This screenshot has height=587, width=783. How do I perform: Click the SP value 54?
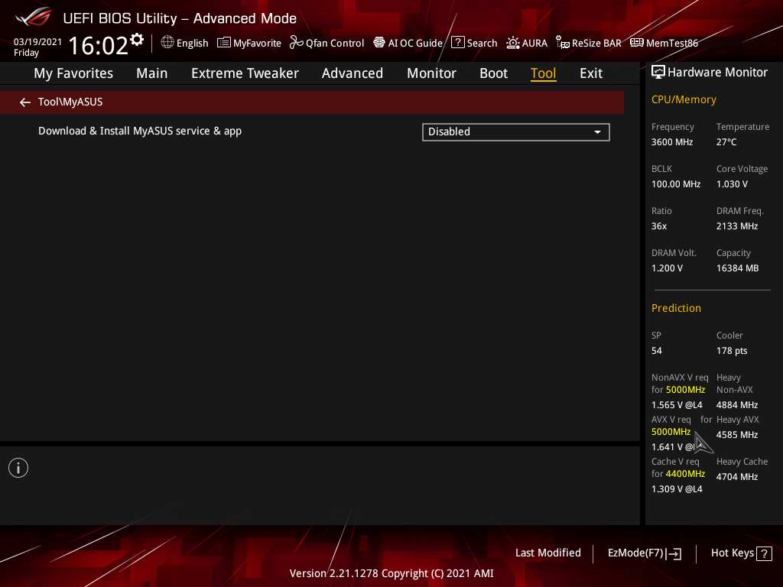(656, 351)
